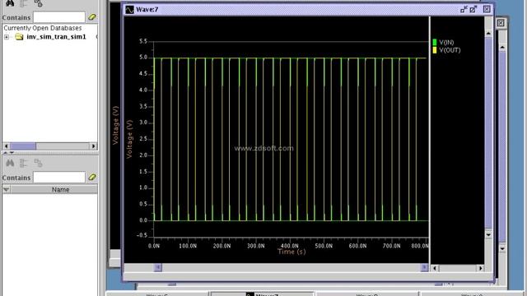Click the waveform horizontal scroll left handle
Image resolution: width=527 pixels, height=296 pixels.
(157, 267)
